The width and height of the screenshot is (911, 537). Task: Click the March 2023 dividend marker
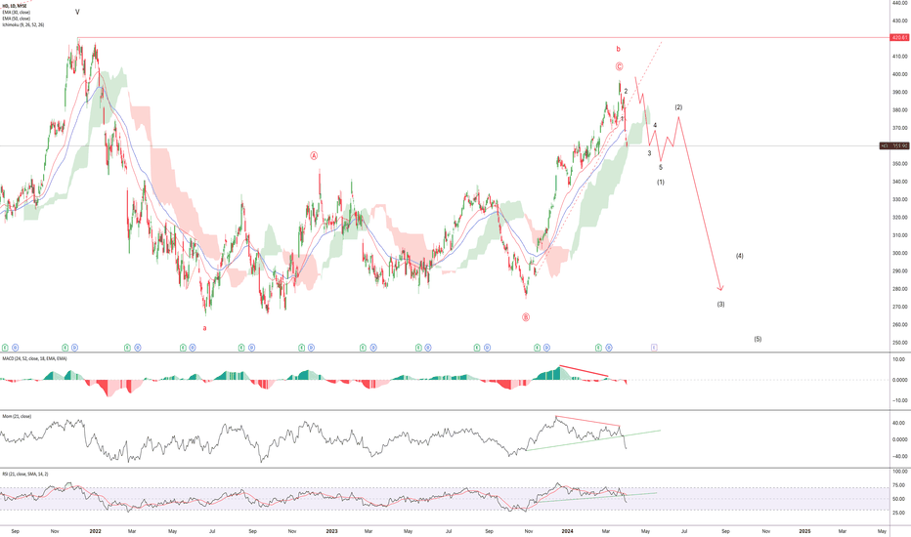pos(373,348)
